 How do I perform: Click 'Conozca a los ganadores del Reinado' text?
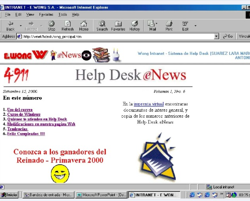[x=60, y=156]
